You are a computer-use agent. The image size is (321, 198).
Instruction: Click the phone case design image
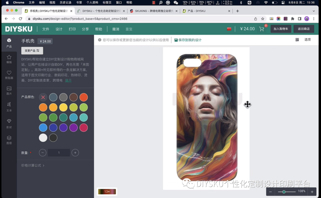tap(207, 118)
